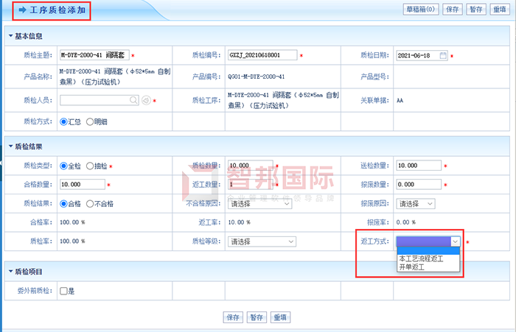Open calendar picker for 质检日期
This screenshot has height=332, width=516.
pos(443,55)
